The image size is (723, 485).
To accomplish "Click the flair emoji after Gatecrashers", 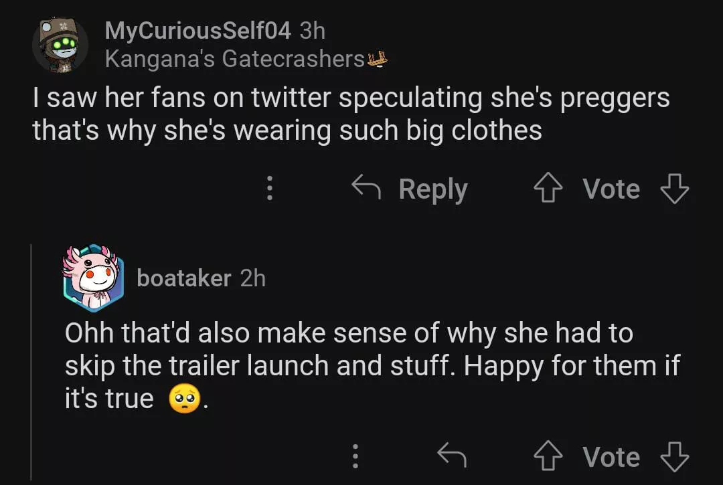I will 378,60.
